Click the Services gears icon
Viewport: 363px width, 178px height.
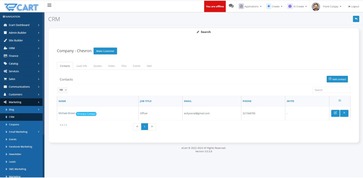coord(5,71)
